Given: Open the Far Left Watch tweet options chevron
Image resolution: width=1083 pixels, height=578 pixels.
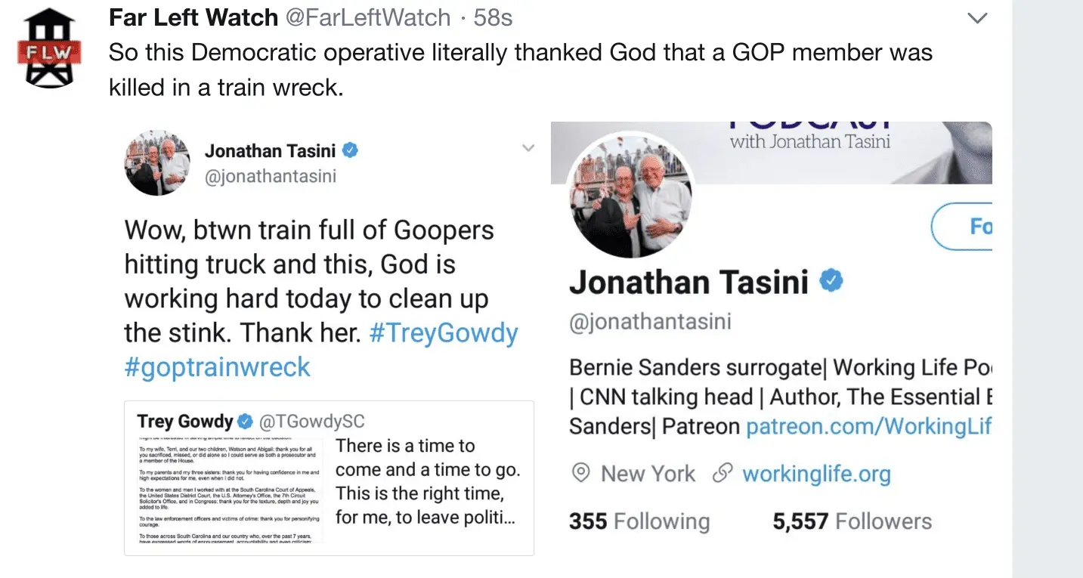Looking at the screenshot, I should pos(977,18).
